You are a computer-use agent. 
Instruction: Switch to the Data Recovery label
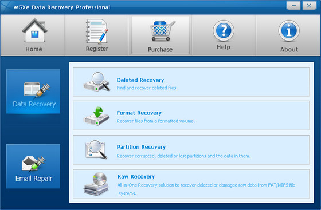pos(34,104)
